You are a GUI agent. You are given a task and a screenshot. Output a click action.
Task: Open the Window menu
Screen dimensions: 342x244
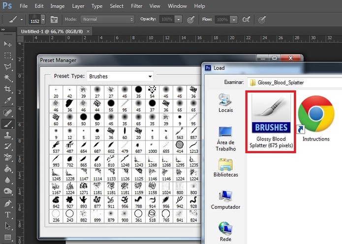click(x=177, y=6)
